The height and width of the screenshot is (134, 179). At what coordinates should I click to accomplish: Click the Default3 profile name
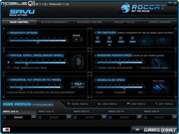(x=89, y=117)
